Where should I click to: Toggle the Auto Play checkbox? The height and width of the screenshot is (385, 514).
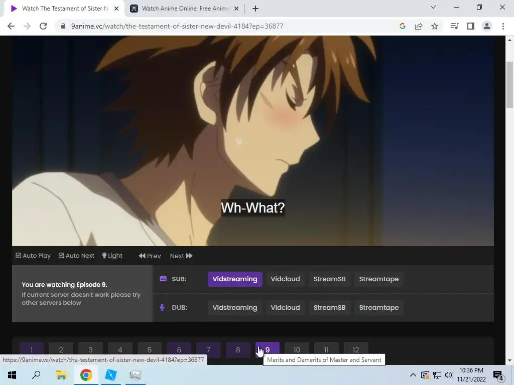point(33,256)
